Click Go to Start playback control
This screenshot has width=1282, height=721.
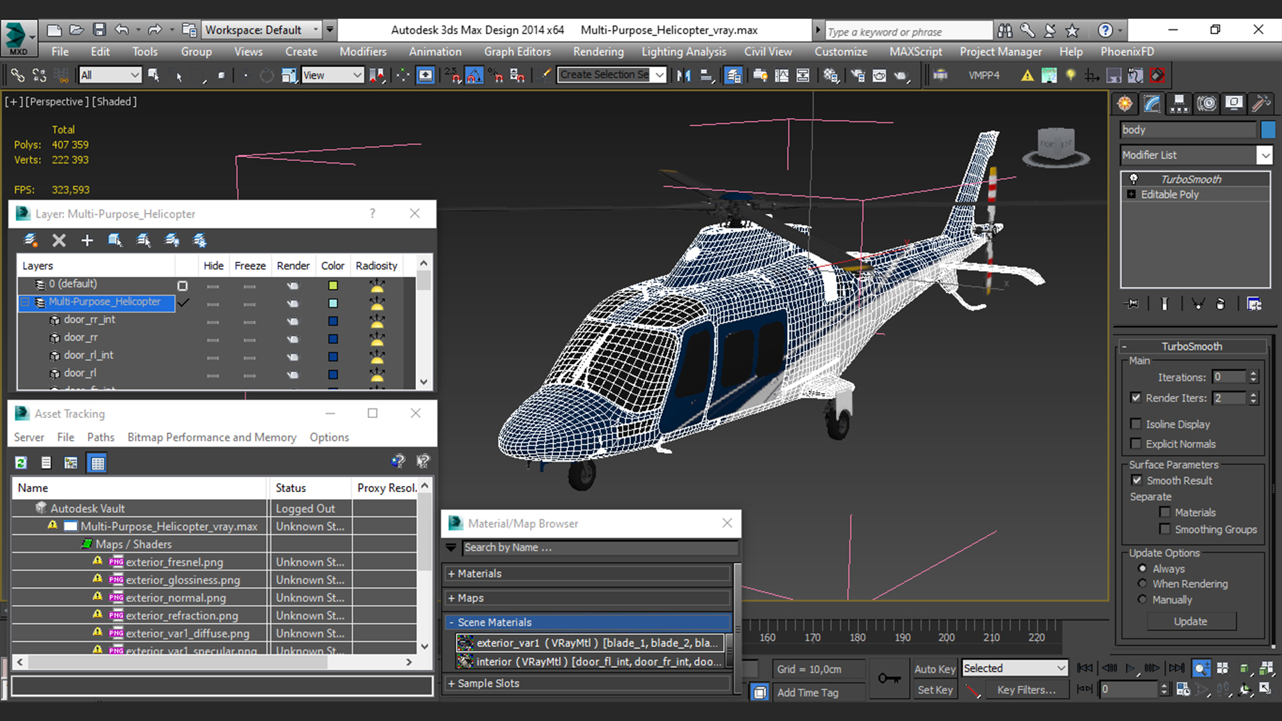1085,668
